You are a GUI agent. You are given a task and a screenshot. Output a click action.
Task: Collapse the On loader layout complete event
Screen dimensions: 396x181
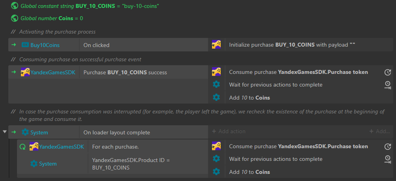[4, 132]
